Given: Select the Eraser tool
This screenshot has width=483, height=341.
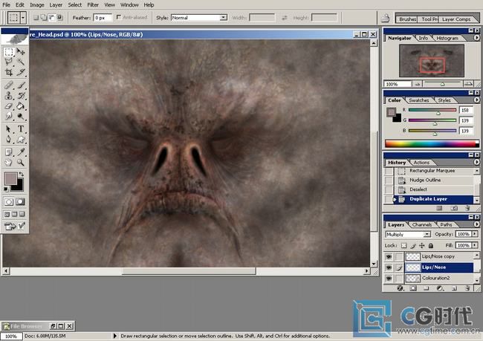Looking at the screenshot, I should (9, 106).
